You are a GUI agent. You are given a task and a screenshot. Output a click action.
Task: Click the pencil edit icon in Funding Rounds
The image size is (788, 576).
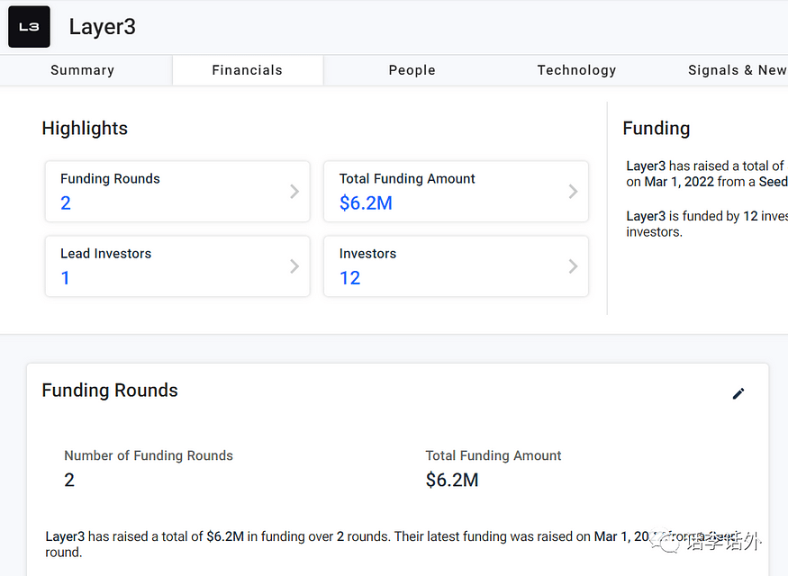[x=738, y=393]
